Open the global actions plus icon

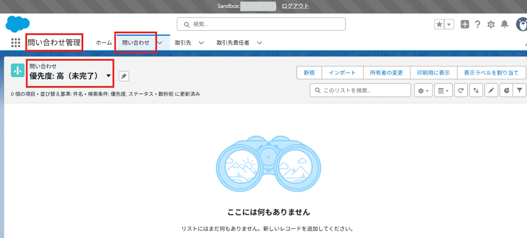[465, 24]
